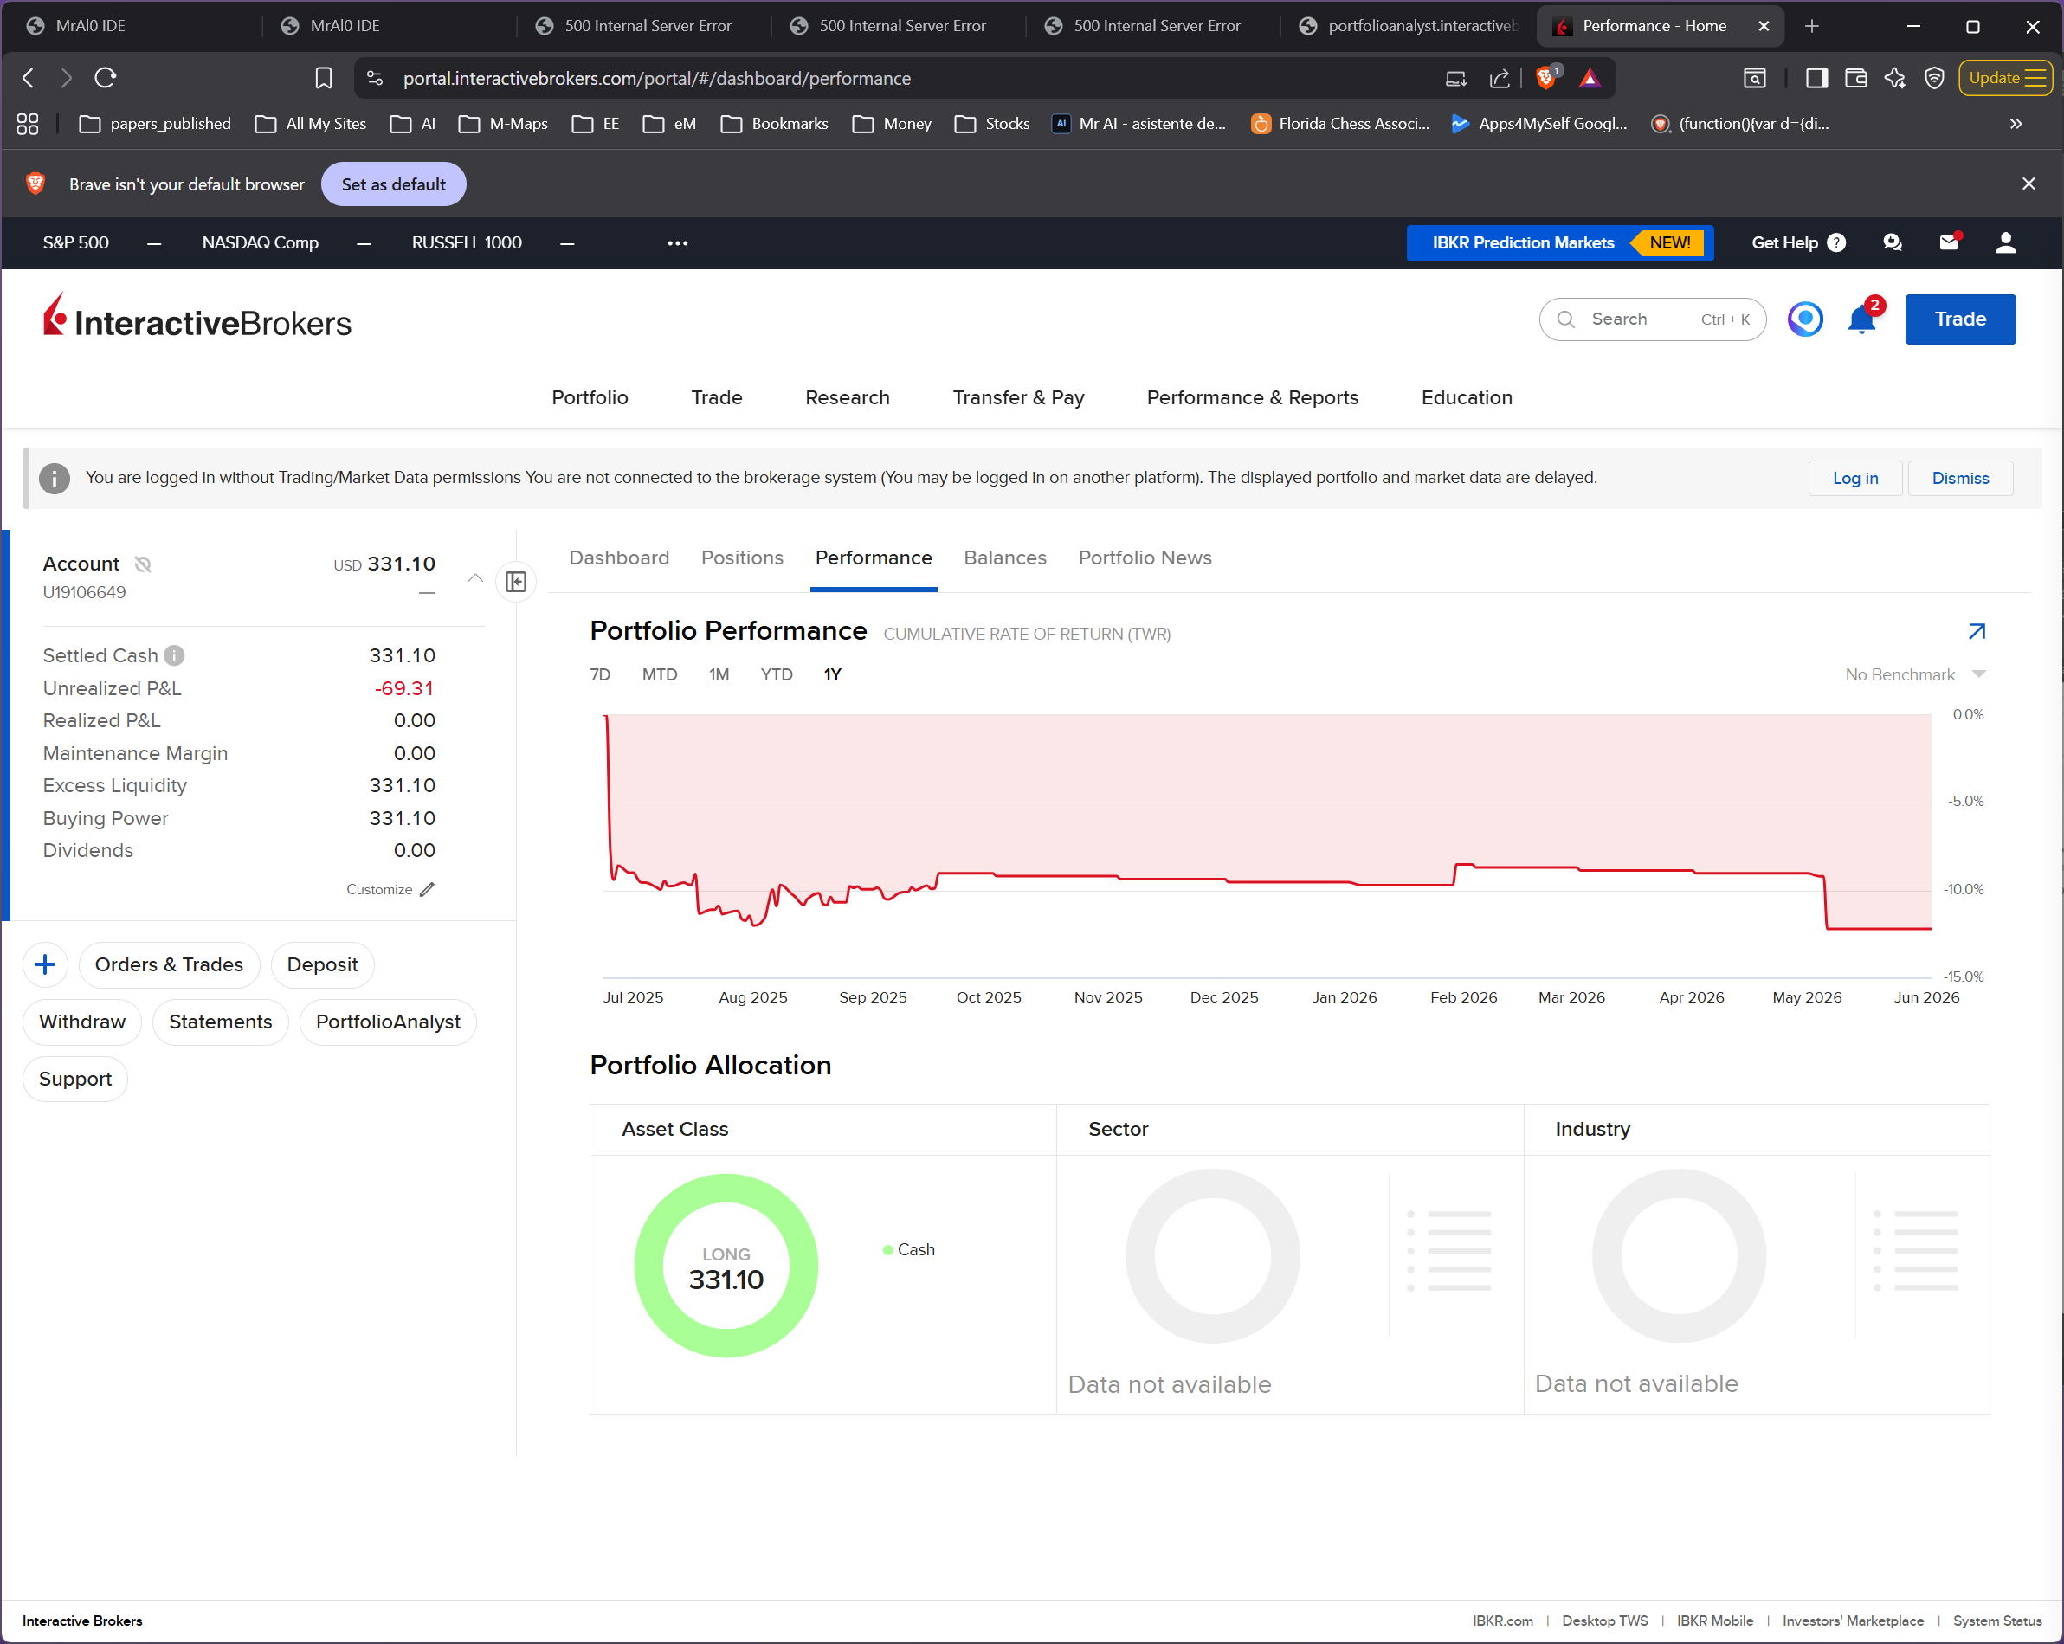Select the 7D time range
Screen dimensions: 2064x1644
(600, 675)
